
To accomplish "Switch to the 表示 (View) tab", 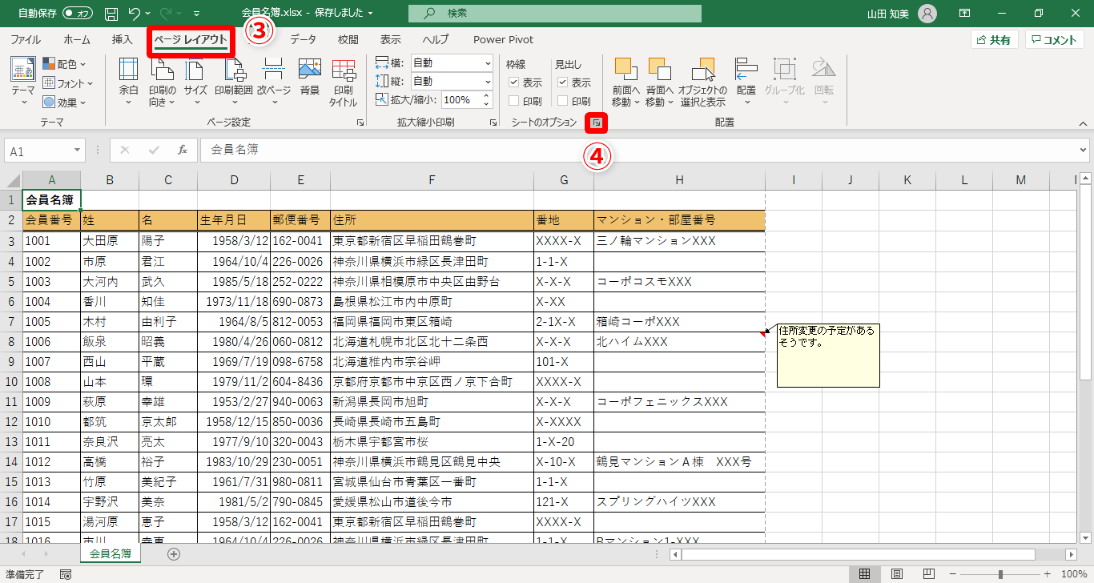I will click(x=391, y=40).
